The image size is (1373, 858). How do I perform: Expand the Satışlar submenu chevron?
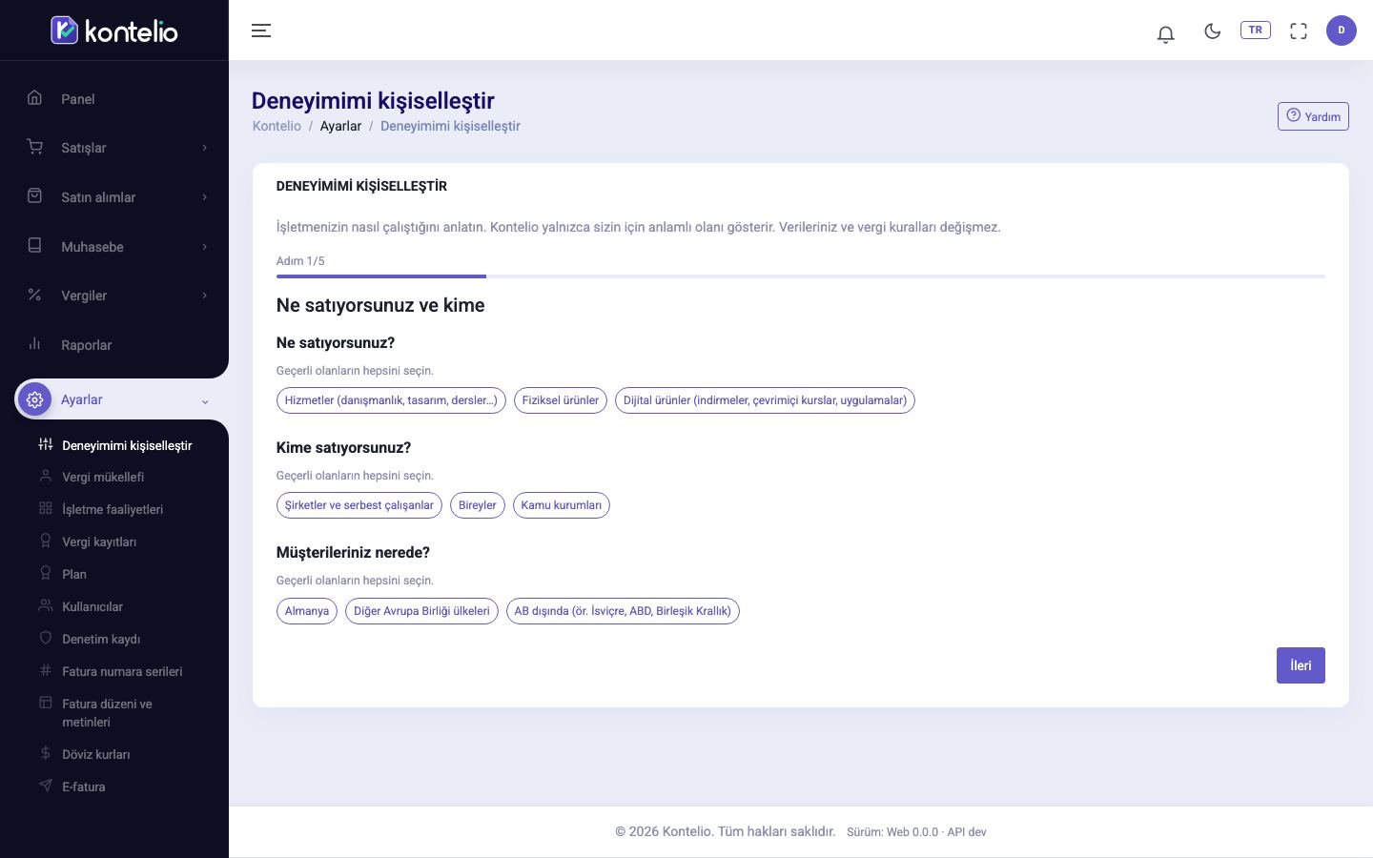point(204,148)
